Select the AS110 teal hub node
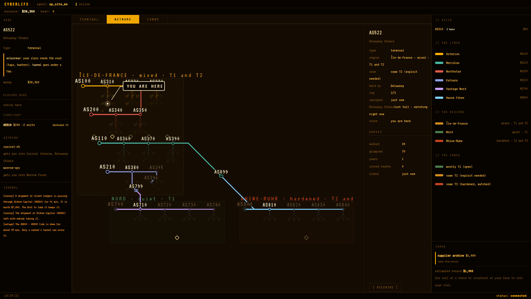The width and height of the screenshot is (531, 299). 100,143
